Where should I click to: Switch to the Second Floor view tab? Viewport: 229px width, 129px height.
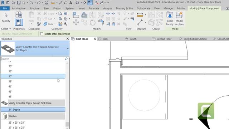click(x=162, y=39)
